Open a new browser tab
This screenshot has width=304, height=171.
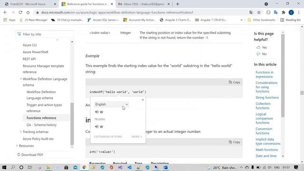178,4
